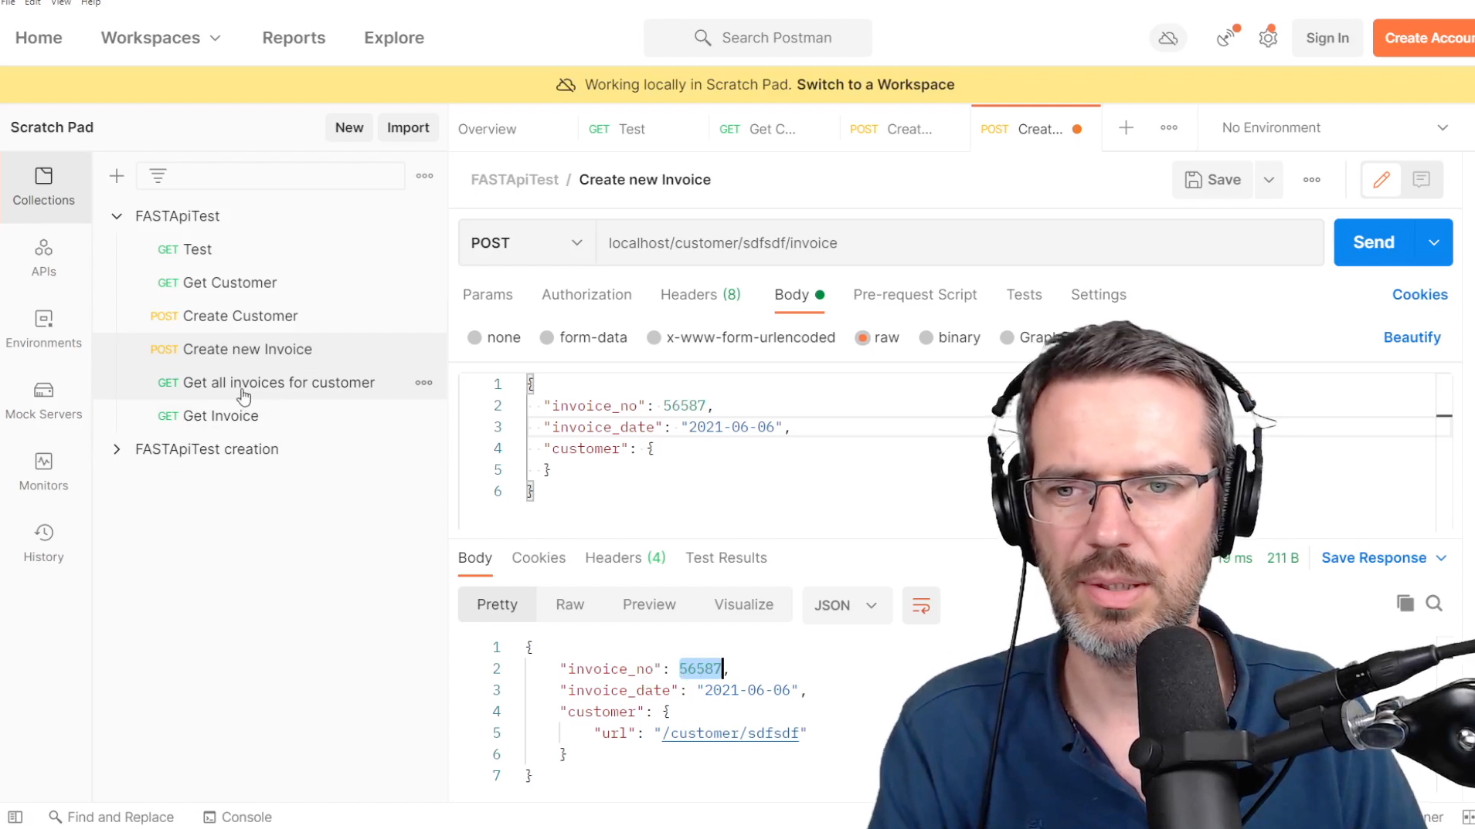1475x829 pixels.
Task: Copy response with the copy icon
Action: coord(1405,604)
